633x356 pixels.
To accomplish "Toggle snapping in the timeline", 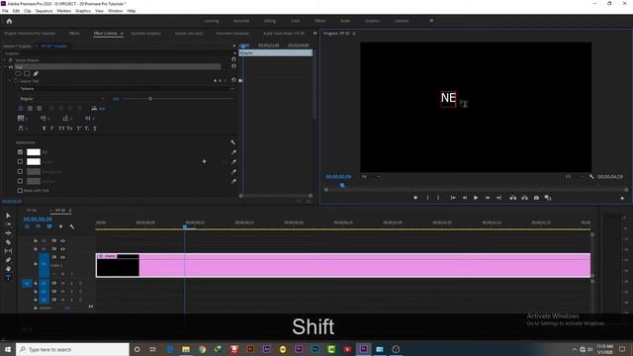I will click(x=38, y=226).
